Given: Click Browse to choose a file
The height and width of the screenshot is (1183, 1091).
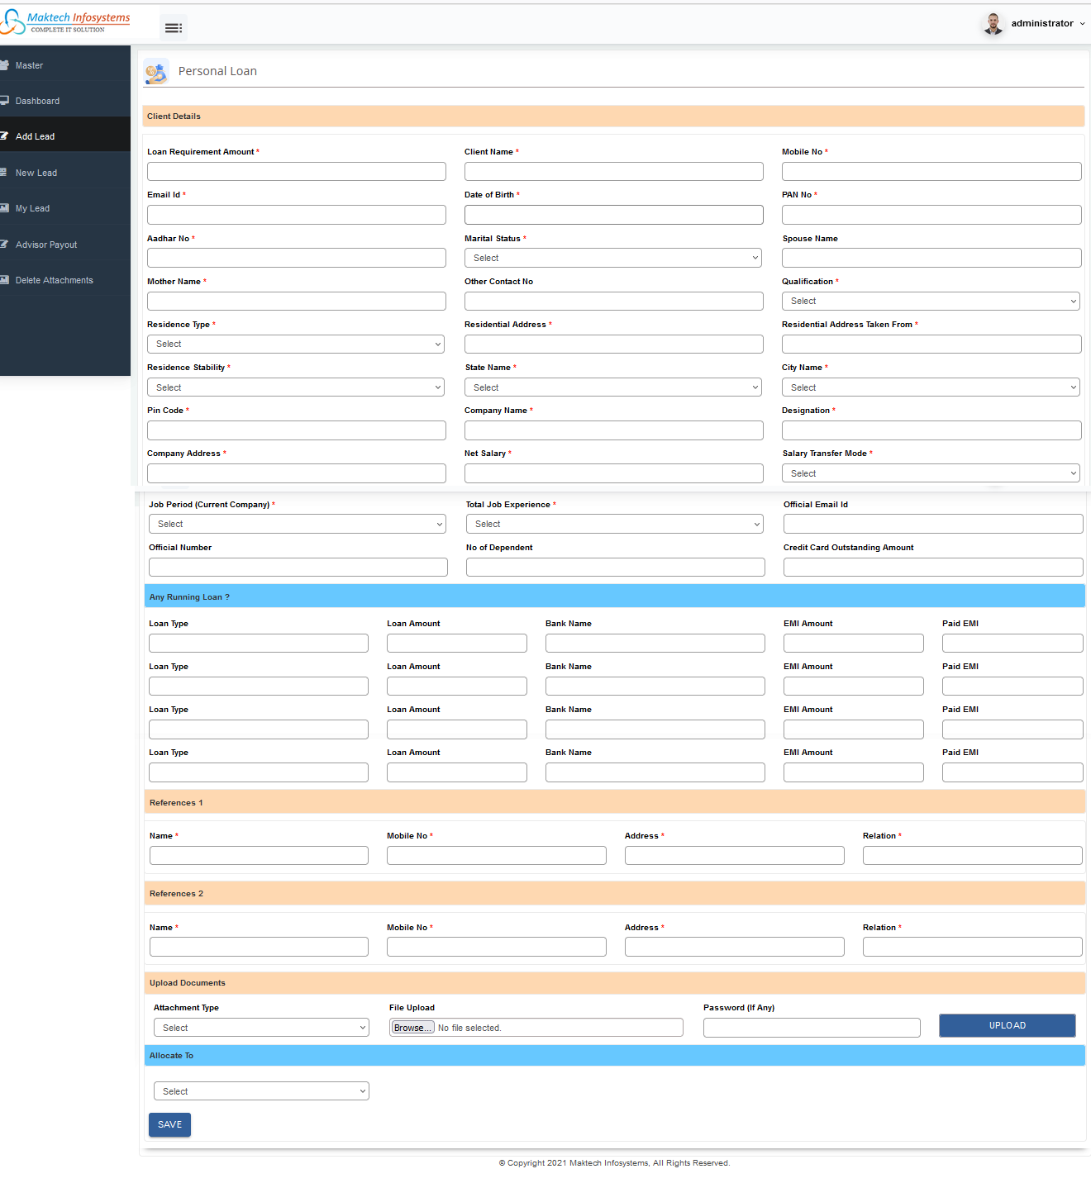Looking at the screenshot, I should coord(412,1028).
